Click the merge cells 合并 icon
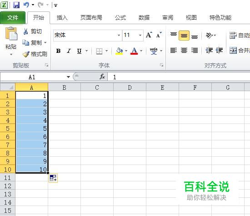The width and height of the screenshot is (250, 216). [x=233, y=51]
